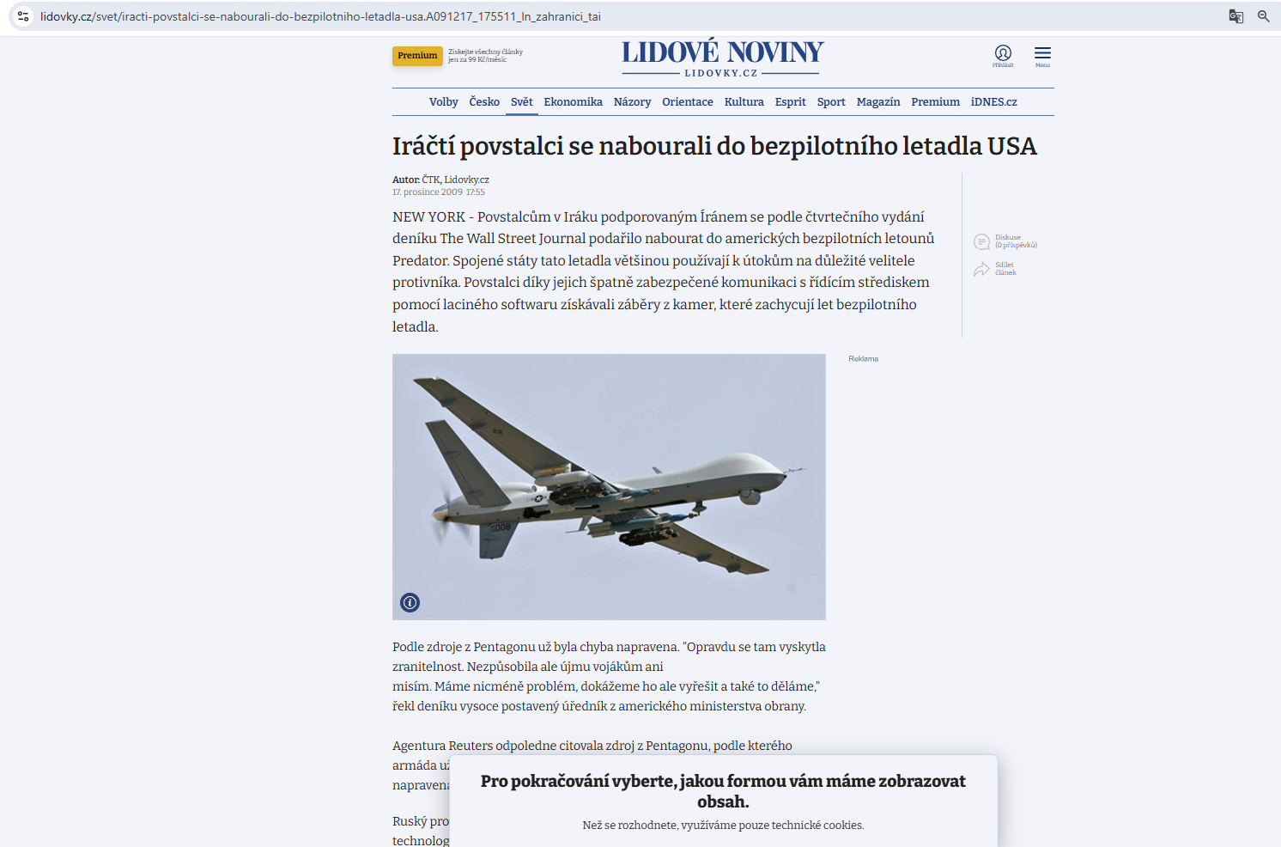Open the user login profile icon
Screen dimensions: 1281x847
click(1003, 53)
